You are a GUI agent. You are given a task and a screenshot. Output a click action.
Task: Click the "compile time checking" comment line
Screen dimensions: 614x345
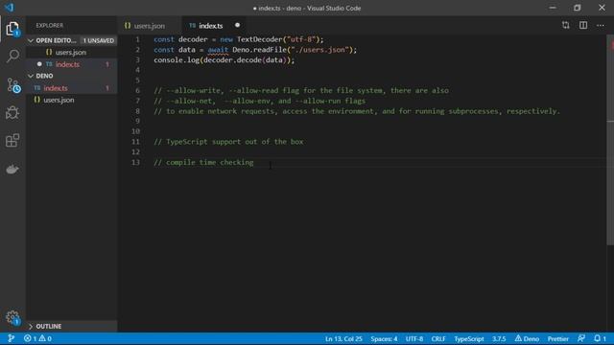coord(203,162)
